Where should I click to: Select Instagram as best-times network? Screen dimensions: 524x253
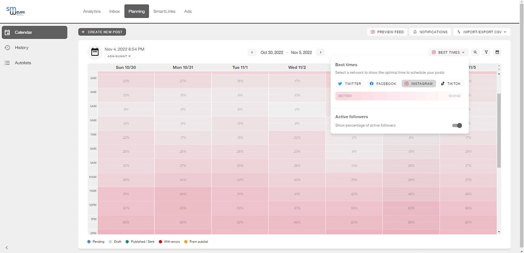tap(419, 84)
